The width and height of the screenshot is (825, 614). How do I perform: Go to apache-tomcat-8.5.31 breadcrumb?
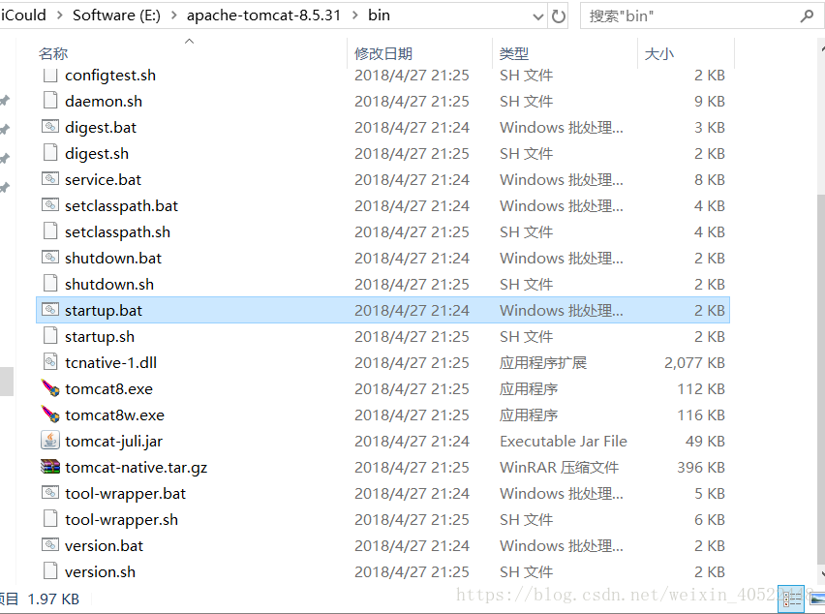tap(263, 15)
